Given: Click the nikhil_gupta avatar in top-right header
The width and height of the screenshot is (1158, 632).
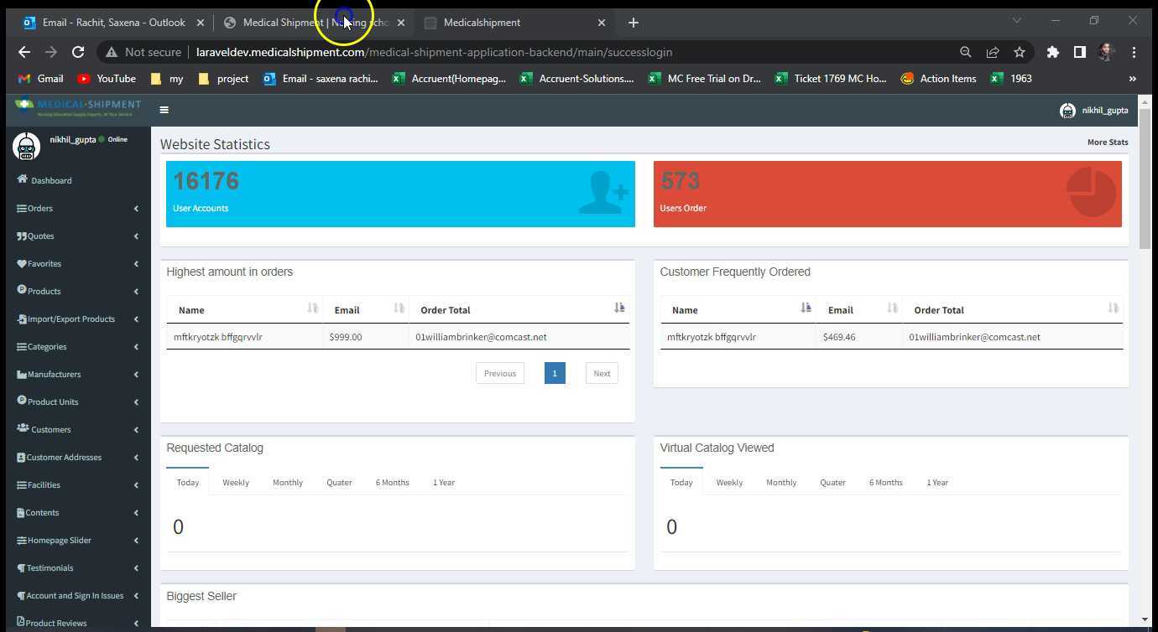Looking at the screenshot, I should pos(1067,111).
